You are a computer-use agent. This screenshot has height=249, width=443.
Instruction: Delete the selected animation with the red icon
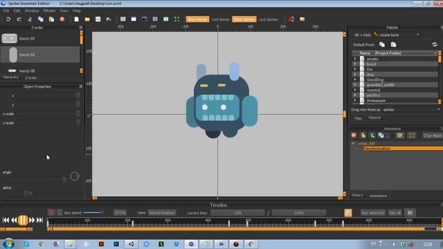tap(354, 136)
